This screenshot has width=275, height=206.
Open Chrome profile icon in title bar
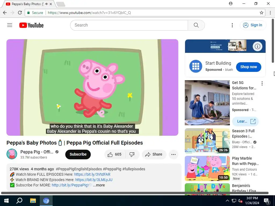click(x=231, y=3)
